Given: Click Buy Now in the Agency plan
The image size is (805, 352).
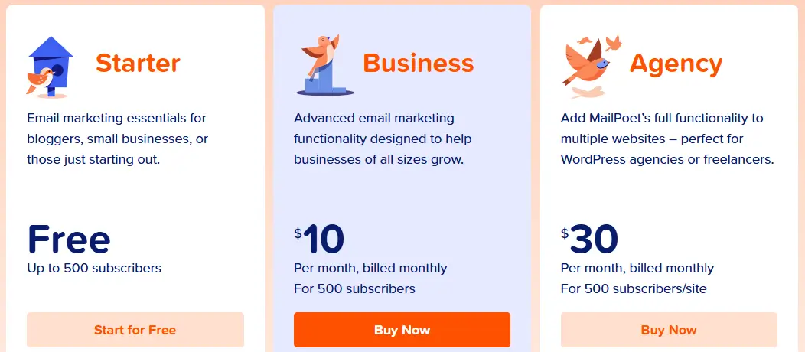Looking at the screenshot, I should (669, 330).
